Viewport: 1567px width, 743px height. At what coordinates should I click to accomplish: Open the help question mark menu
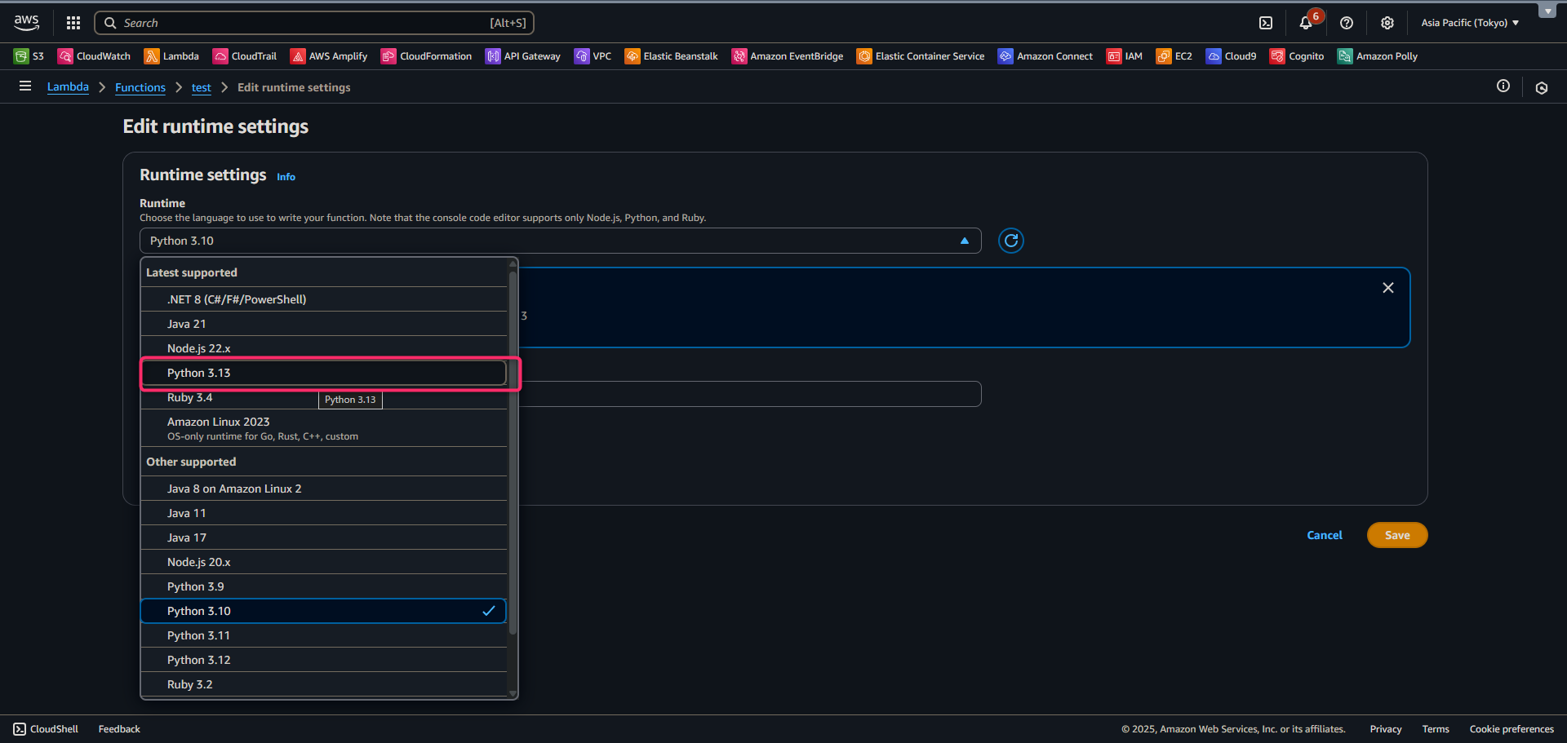tap(1347, 23)
